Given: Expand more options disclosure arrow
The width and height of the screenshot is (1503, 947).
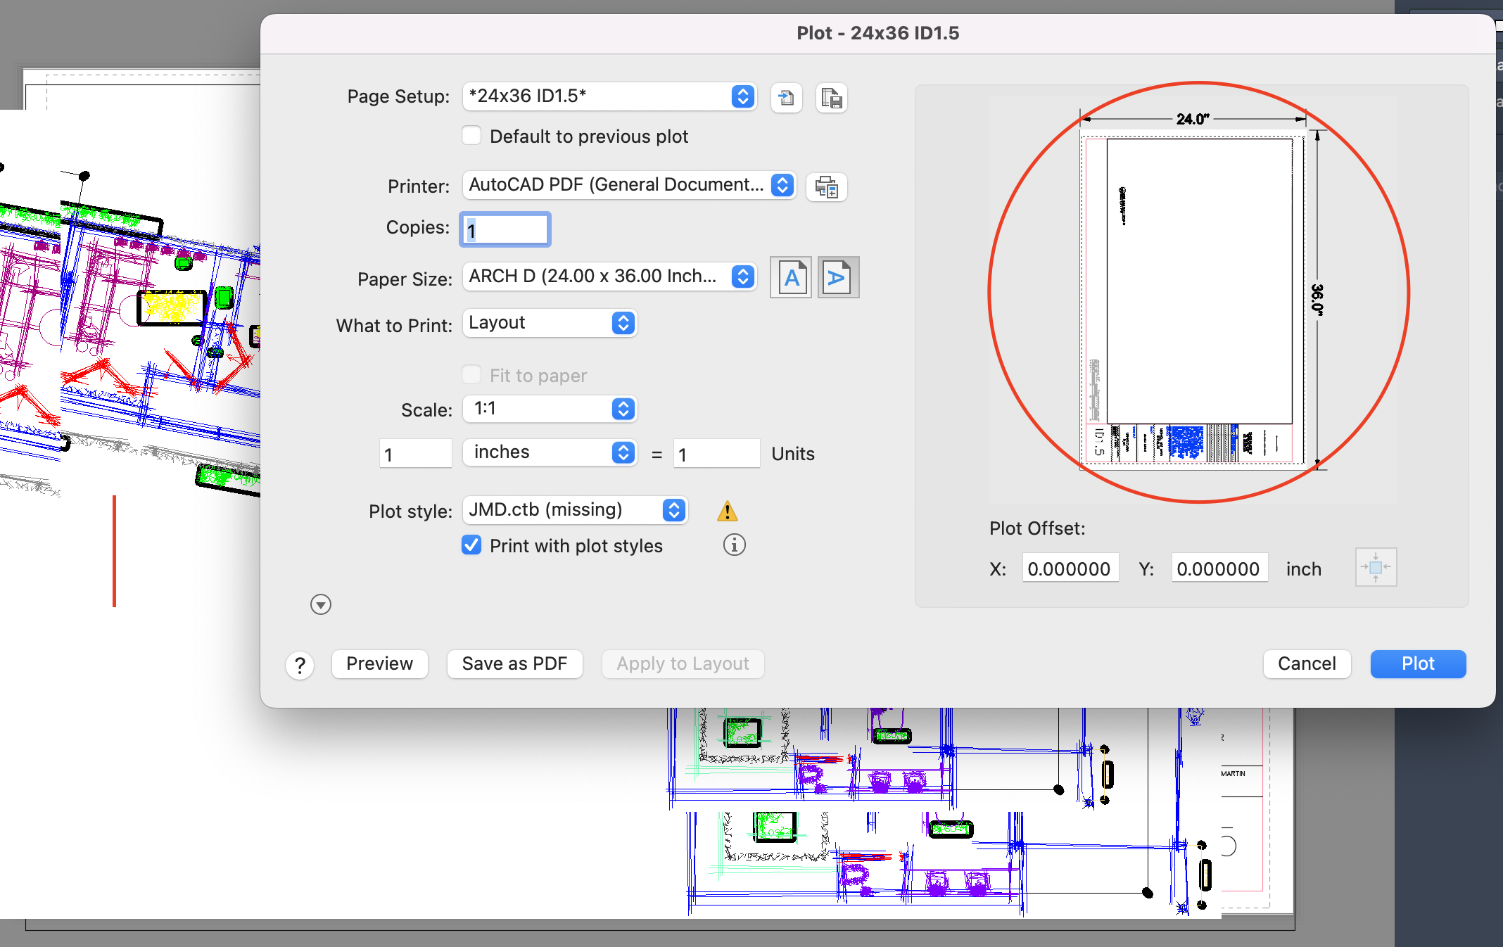Looking at the screenshot, I should [321, 604].
